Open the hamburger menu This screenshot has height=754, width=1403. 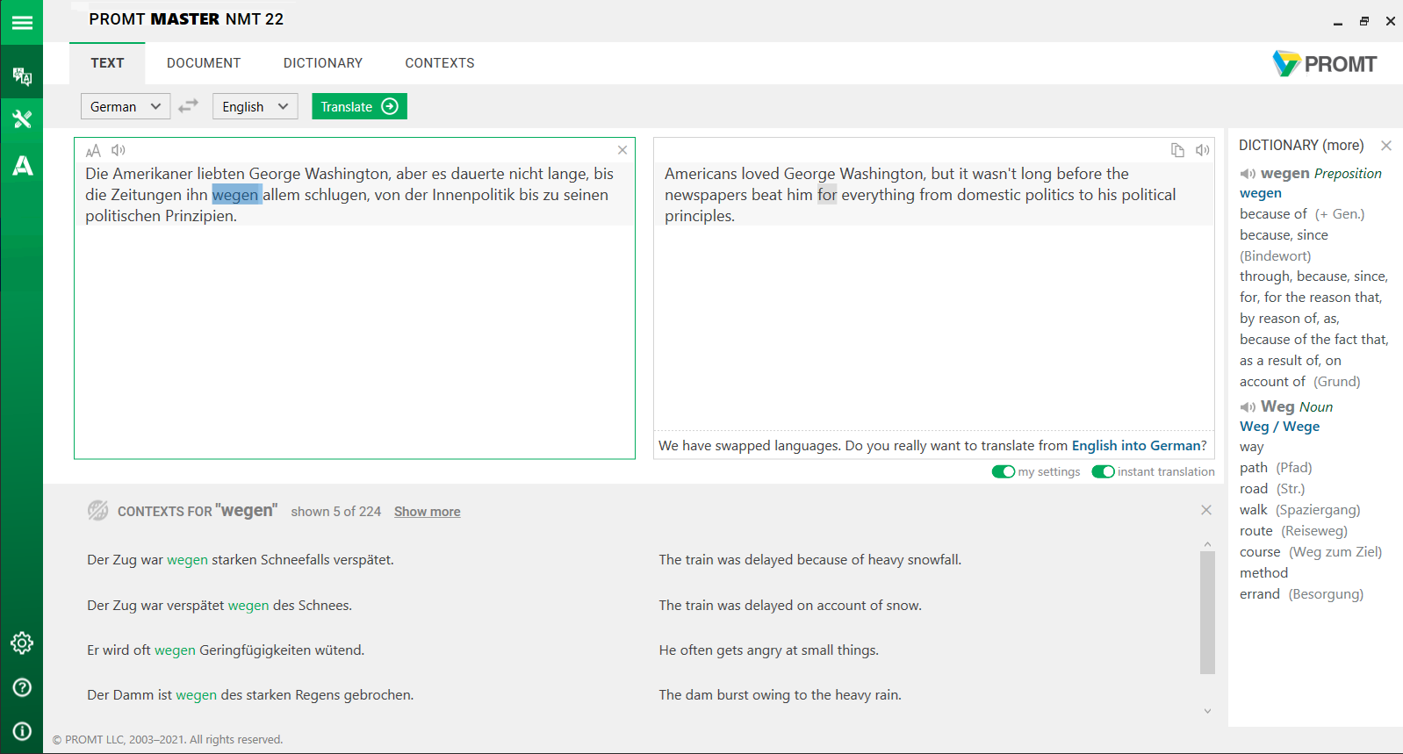(22, 22)
